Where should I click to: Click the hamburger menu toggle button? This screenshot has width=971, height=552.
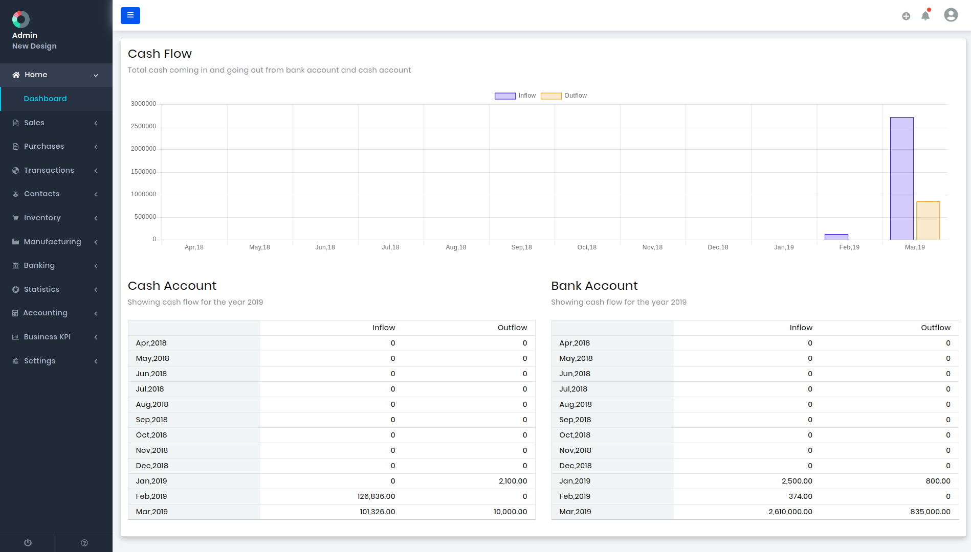(x=130, y=15)
